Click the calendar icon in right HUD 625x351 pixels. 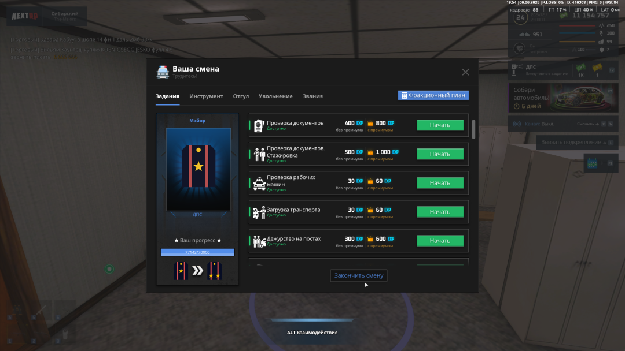593,163
